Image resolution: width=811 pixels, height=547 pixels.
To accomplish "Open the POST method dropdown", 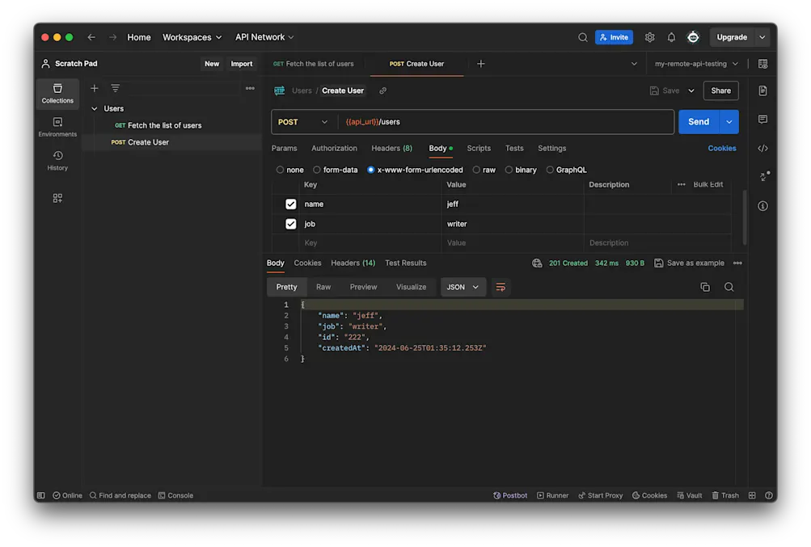I will pos(304,122).
